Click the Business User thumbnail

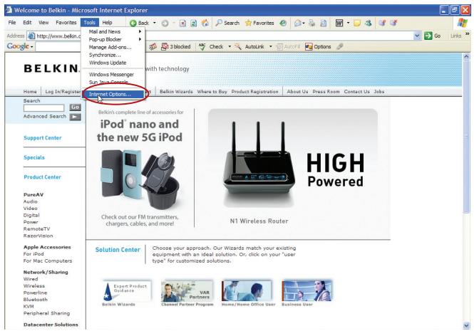(306, 290)
